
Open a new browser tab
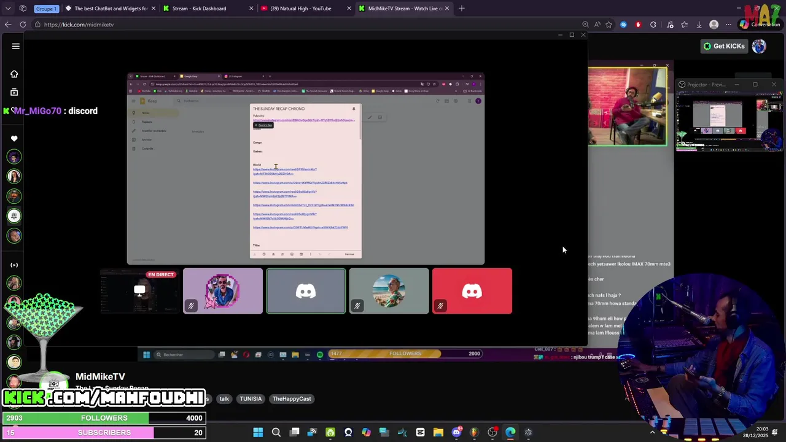click(462, 9)
